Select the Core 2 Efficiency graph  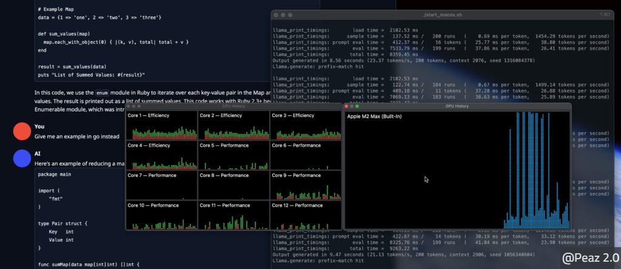(233, 125)
